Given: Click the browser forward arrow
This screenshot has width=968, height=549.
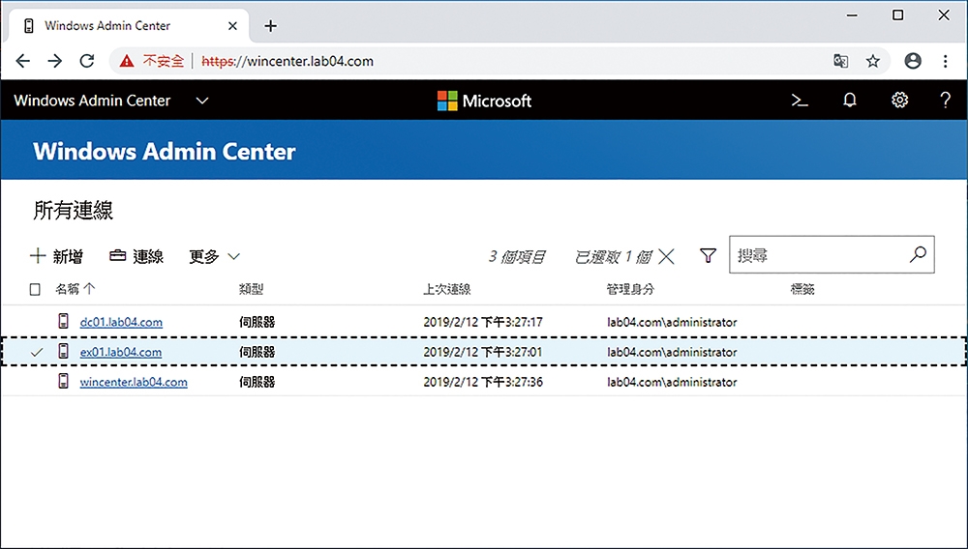Looking at the screenshot, I should (55, 60).
